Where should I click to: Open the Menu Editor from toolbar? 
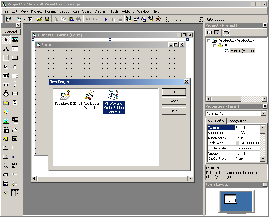coord(31,19)
